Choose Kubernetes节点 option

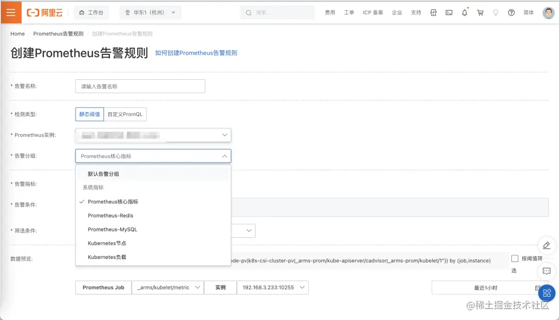coord(153,243)
